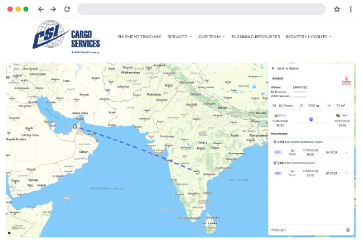This screenshot has height=249, width=362.
Task: Expand the DEP movement row chevron
Action: pos(347,152)
